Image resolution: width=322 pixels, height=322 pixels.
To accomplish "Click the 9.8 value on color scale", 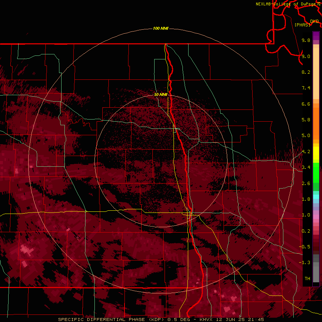I will (x=306, y=40).
